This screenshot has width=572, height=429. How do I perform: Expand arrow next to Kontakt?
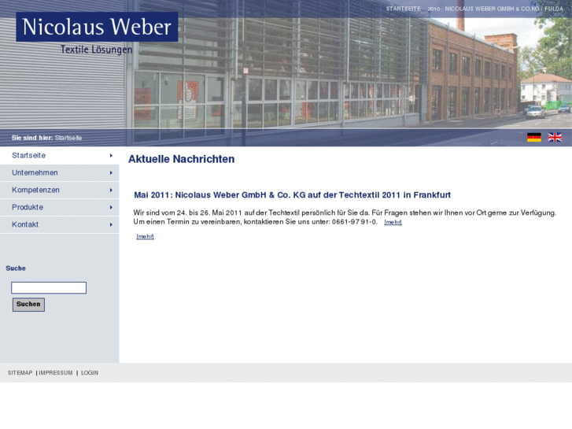tap(111, 224)
